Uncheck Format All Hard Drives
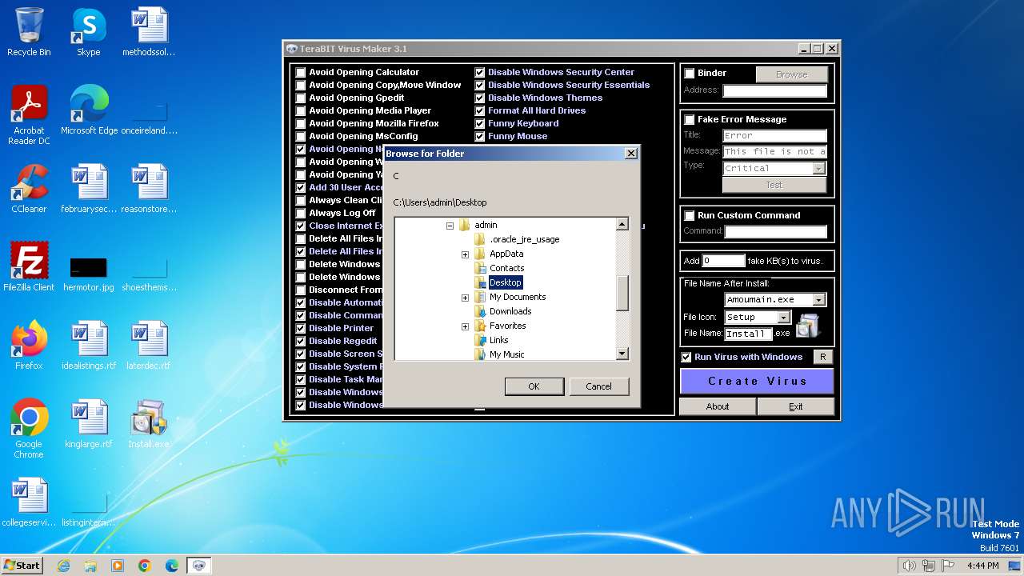This screenshot has width=1024, height=576. point(480,110)
